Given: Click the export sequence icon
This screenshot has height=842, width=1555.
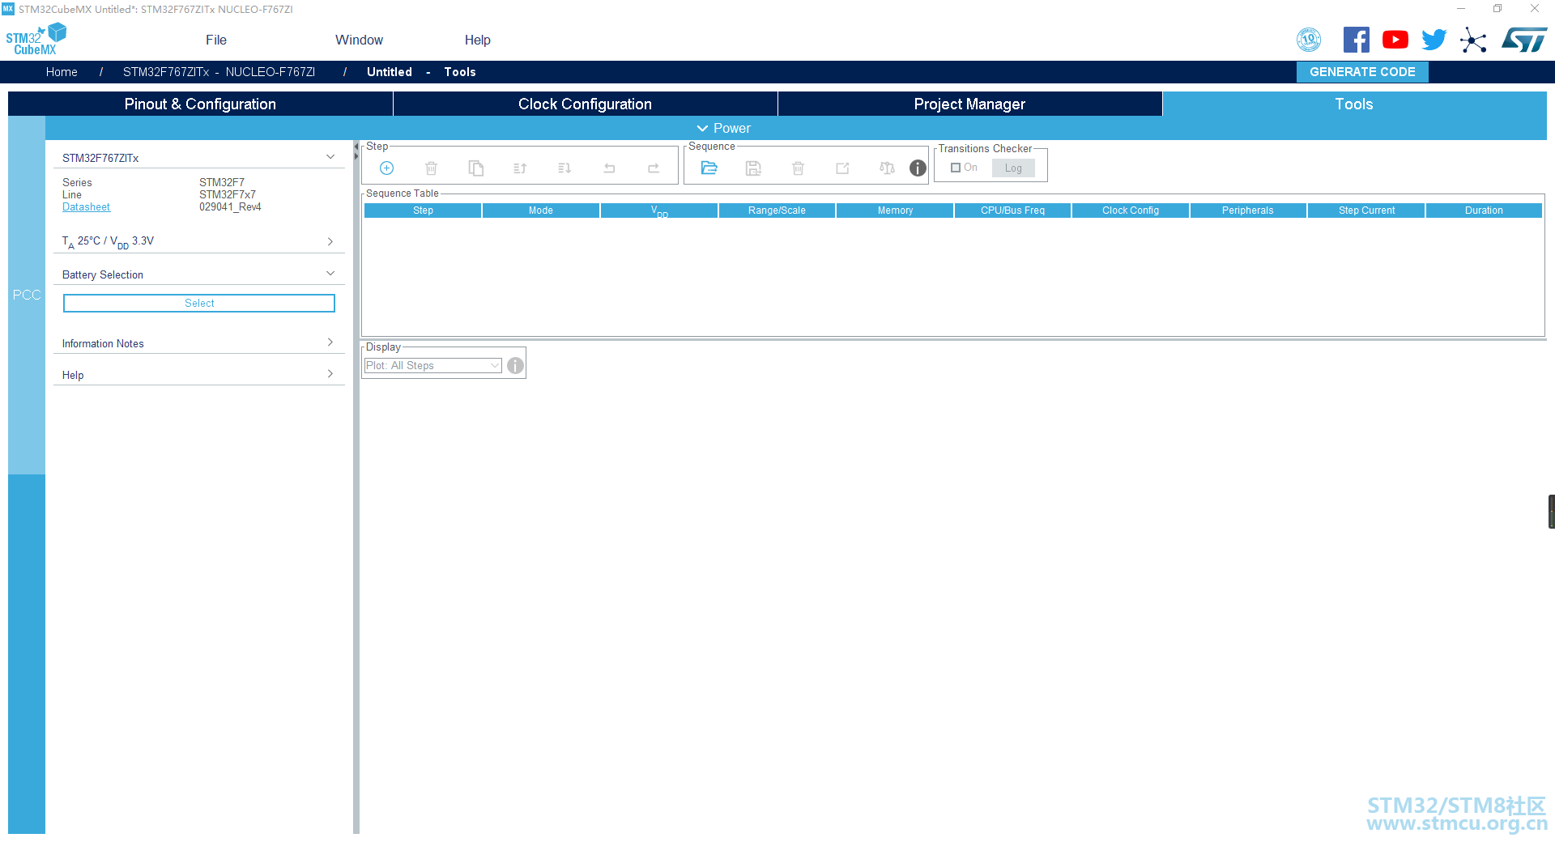Looking at the screenshot, I should (x=843, y=168).
